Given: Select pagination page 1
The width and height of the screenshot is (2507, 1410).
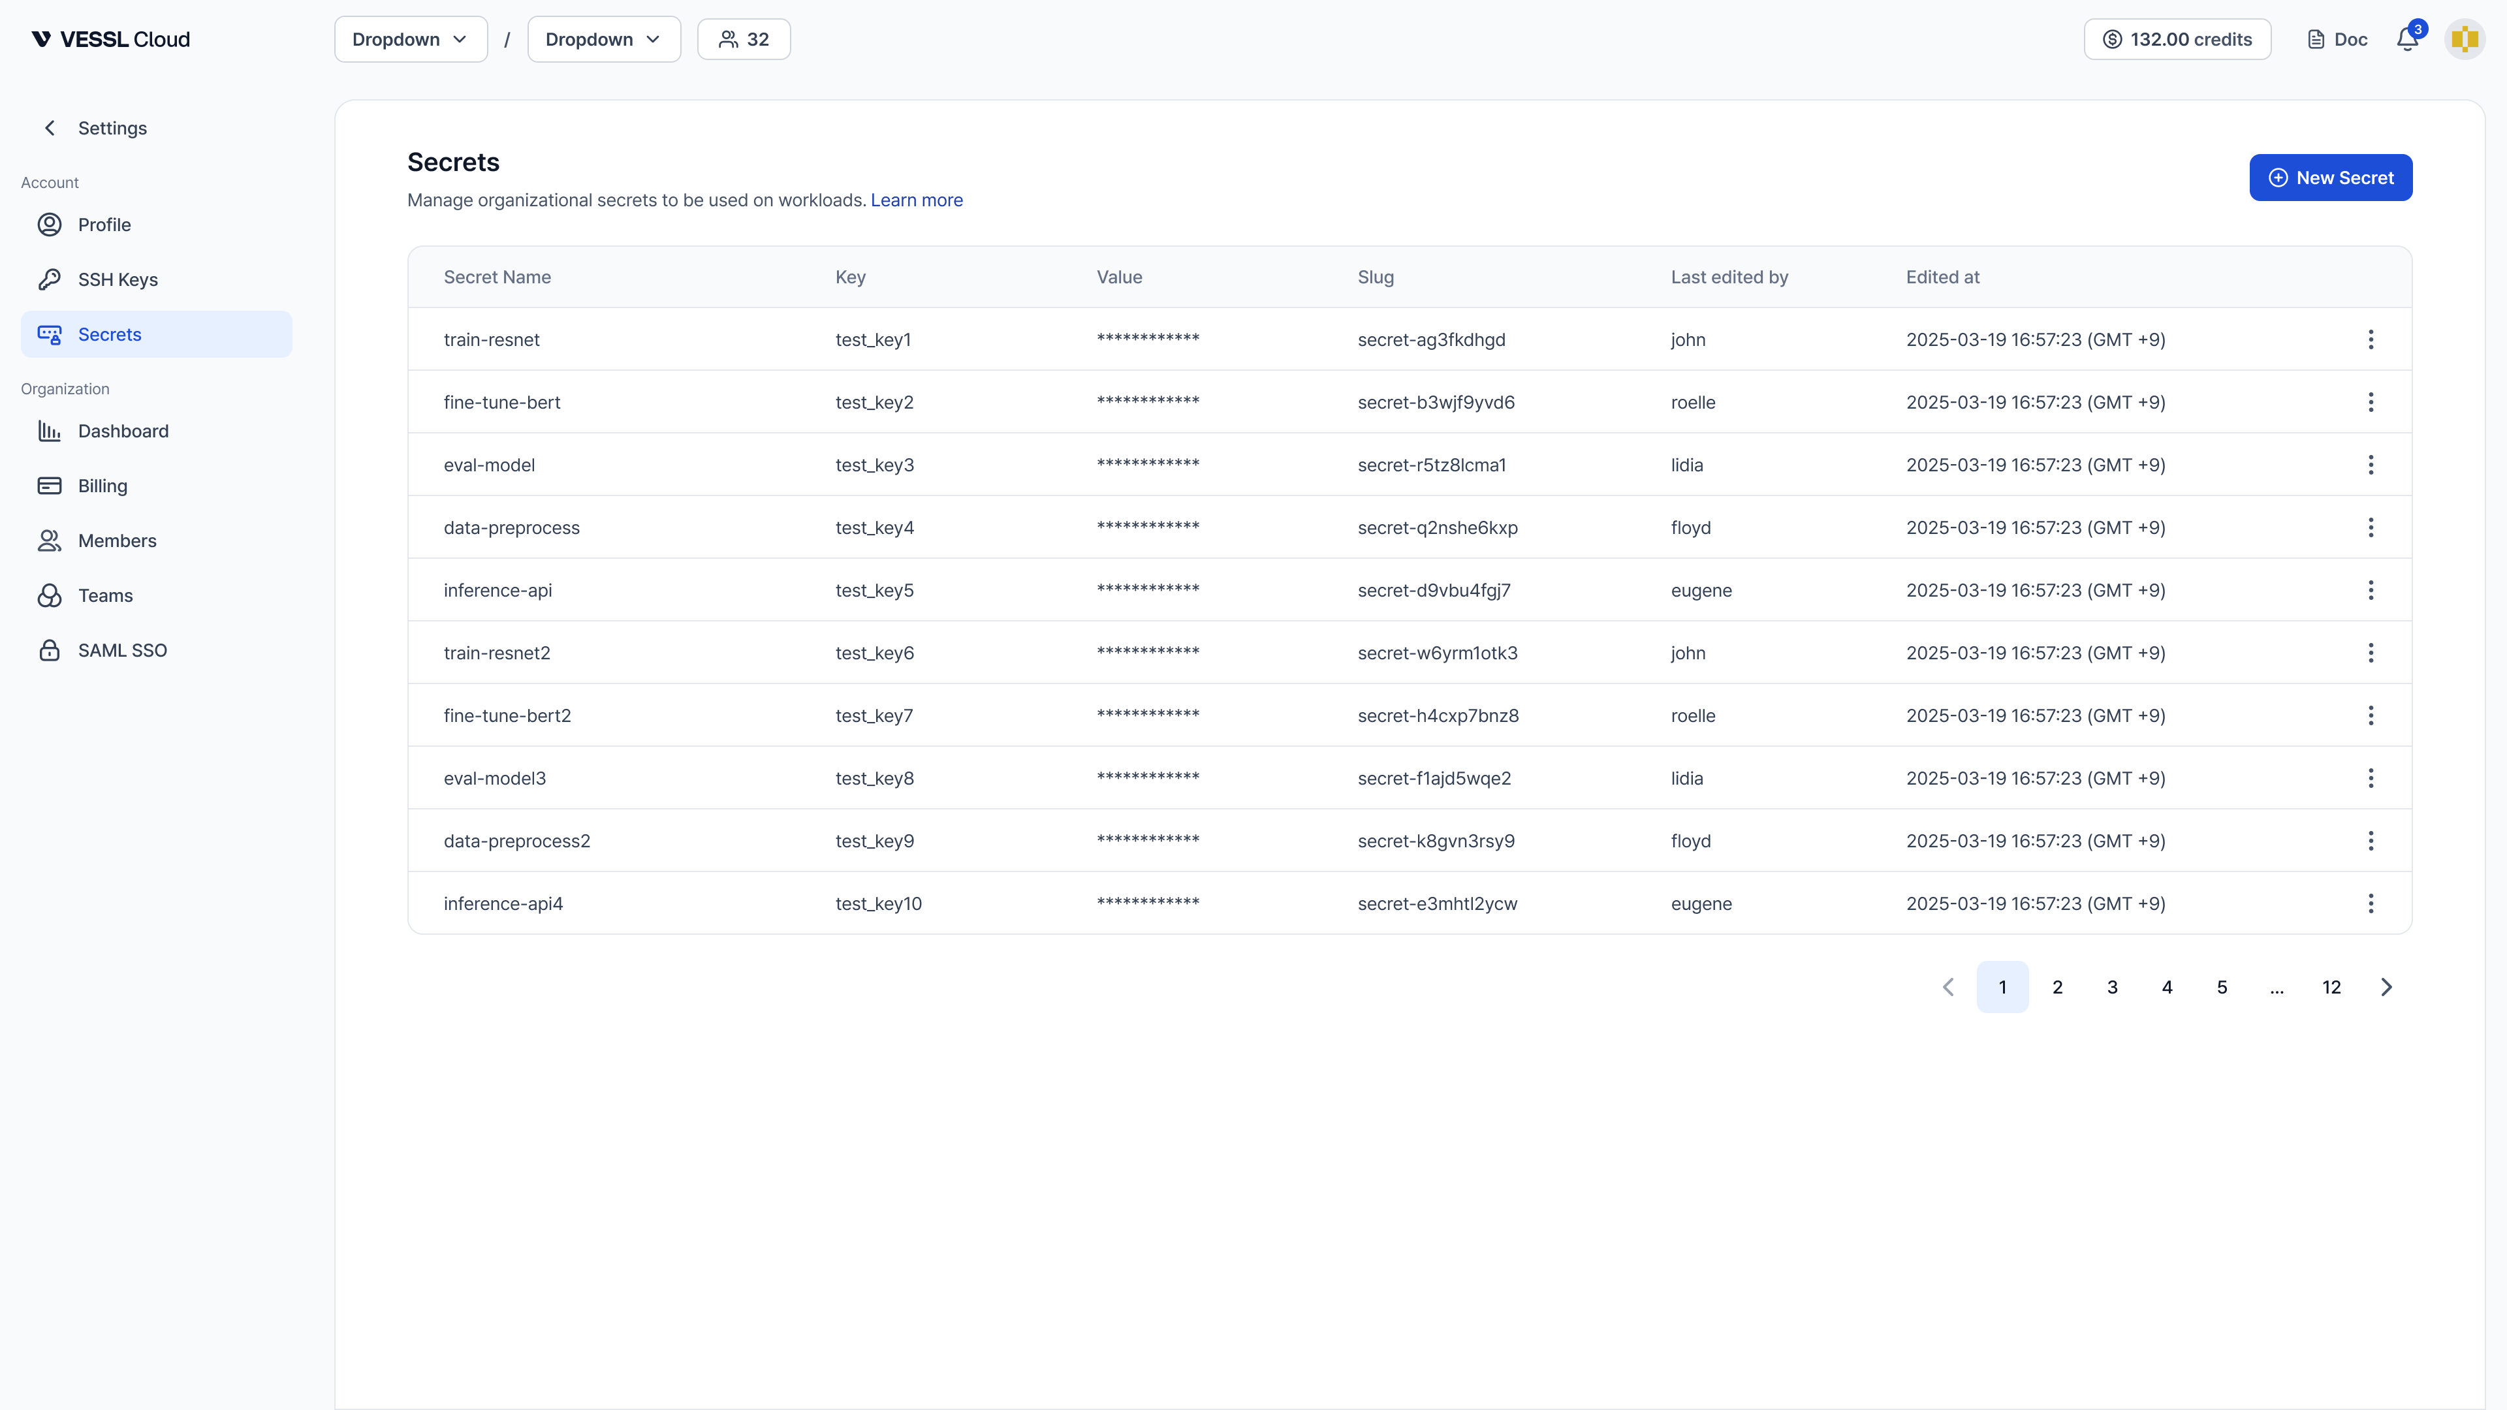Looking at the screenshot, I should click(2002, 987).
